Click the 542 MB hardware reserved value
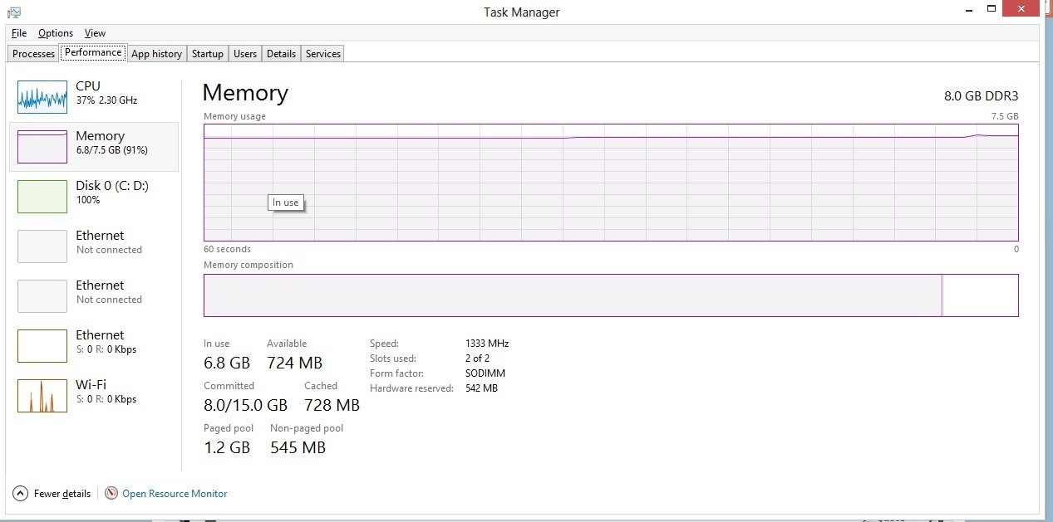1053x522 pixels. pos(481,388)
